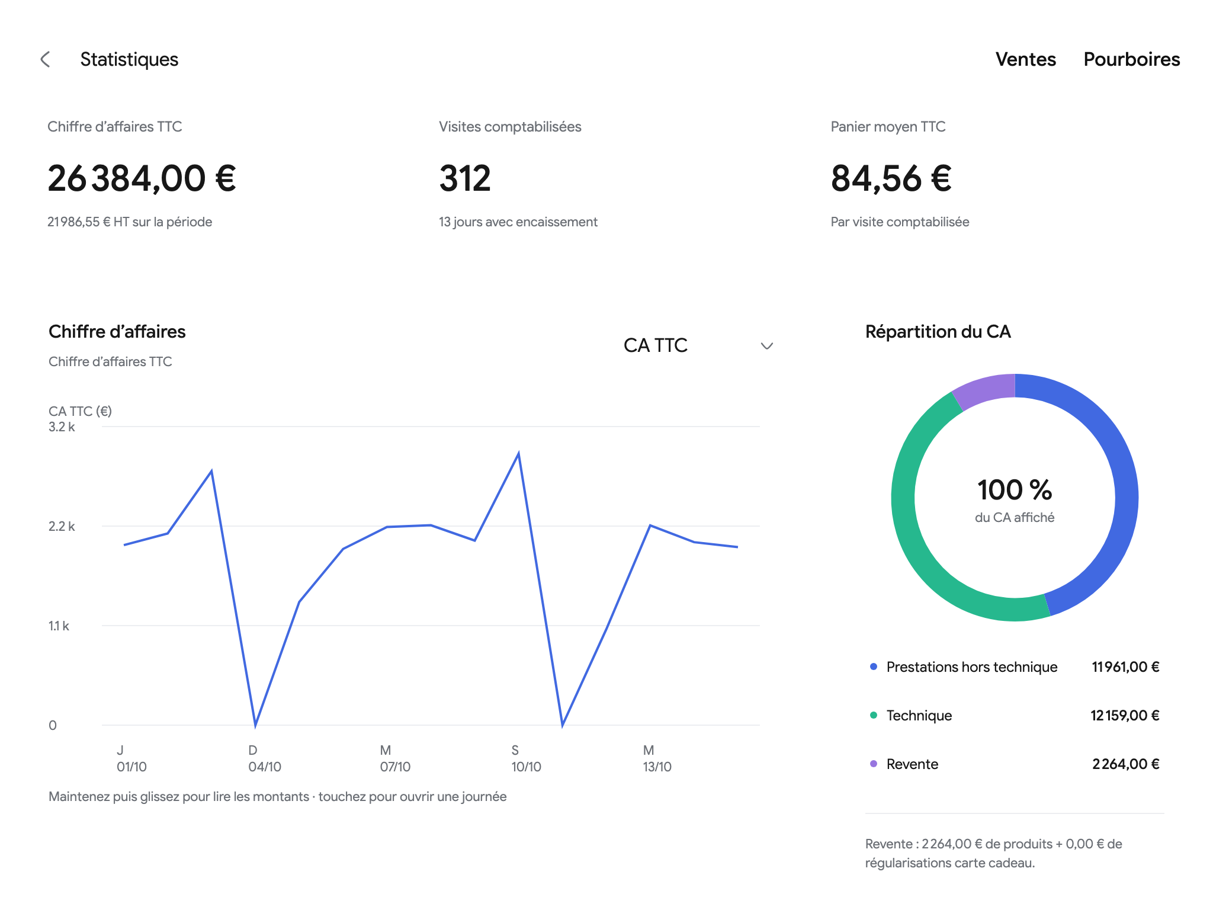Click the Répartition du CA heading
Image resolution: width=1213 pixels, height=910 pixels.
pos(938,331)
